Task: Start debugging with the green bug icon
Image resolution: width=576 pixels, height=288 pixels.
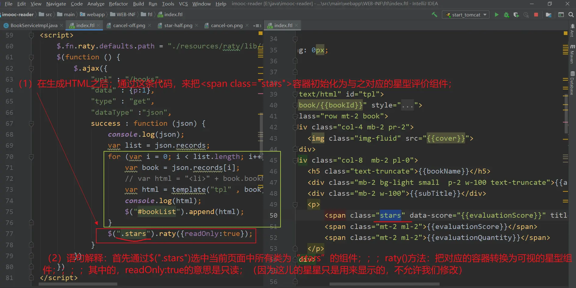Action: (x=506, y=15)
